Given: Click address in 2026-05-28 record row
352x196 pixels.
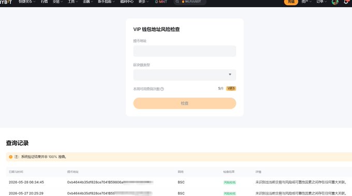Looking at the screenshot, I should 110,182.
